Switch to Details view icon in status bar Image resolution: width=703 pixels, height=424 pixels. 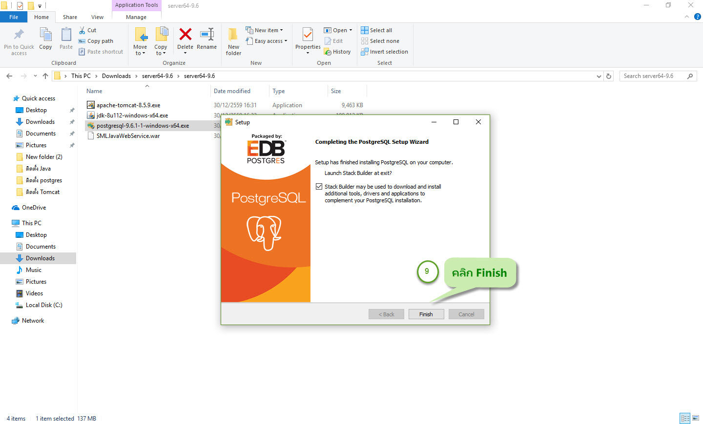coord(685,418)
